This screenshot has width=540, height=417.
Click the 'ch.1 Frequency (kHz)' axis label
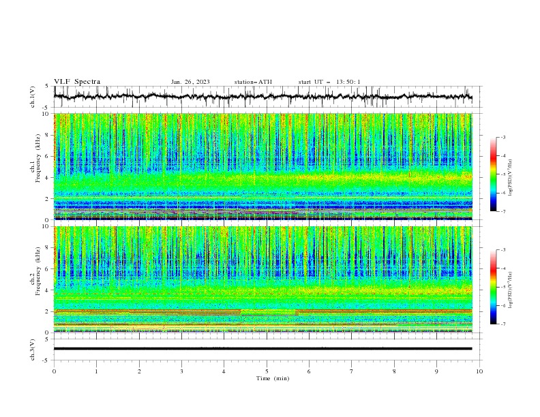(x=35, y=157)
